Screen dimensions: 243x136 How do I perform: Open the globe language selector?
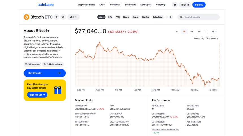point(175,4)
